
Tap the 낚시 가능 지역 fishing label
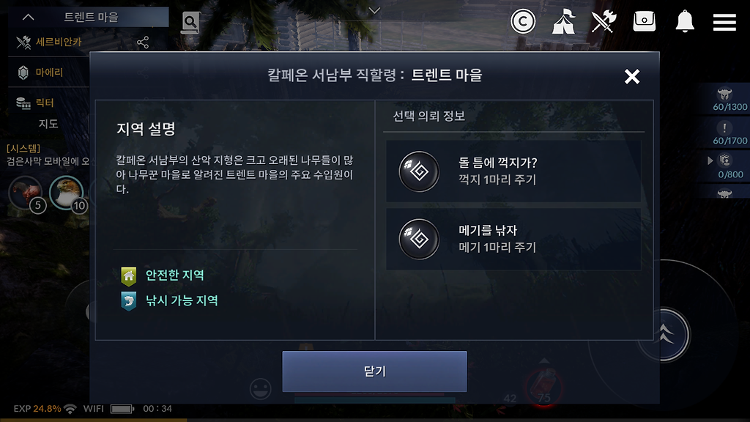182,300
